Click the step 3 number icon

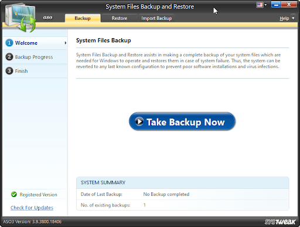[9, 71]
